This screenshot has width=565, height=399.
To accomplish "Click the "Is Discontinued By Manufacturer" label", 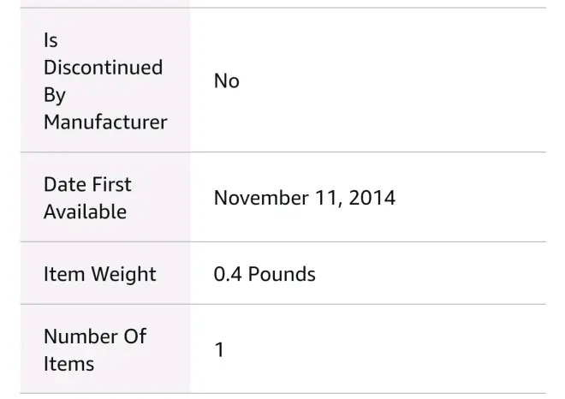I will (104, 81).
